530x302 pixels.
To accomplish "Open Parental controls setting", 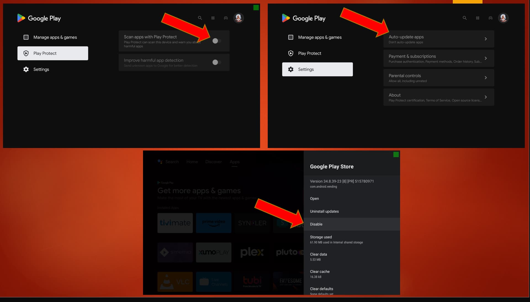I will tap(439, 77).
